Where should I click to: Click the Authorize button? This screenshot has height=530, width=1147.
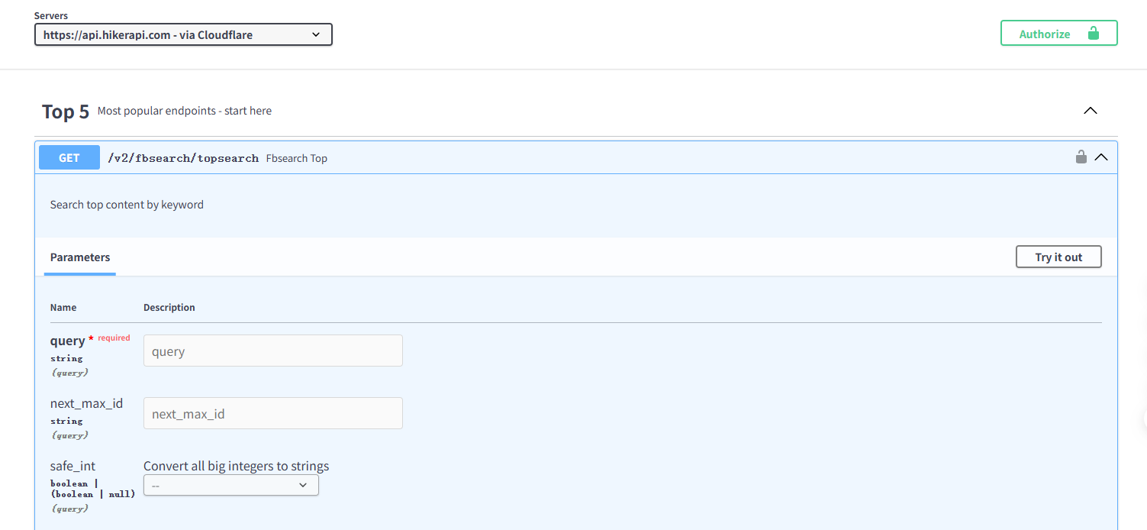coord(1059,34)
